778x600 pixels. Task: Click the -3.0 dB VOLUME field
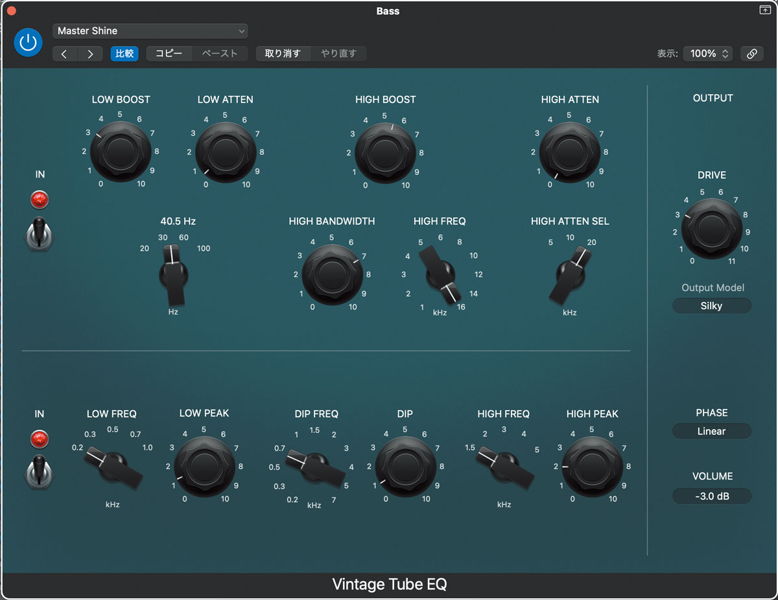[x=712, y=496]
